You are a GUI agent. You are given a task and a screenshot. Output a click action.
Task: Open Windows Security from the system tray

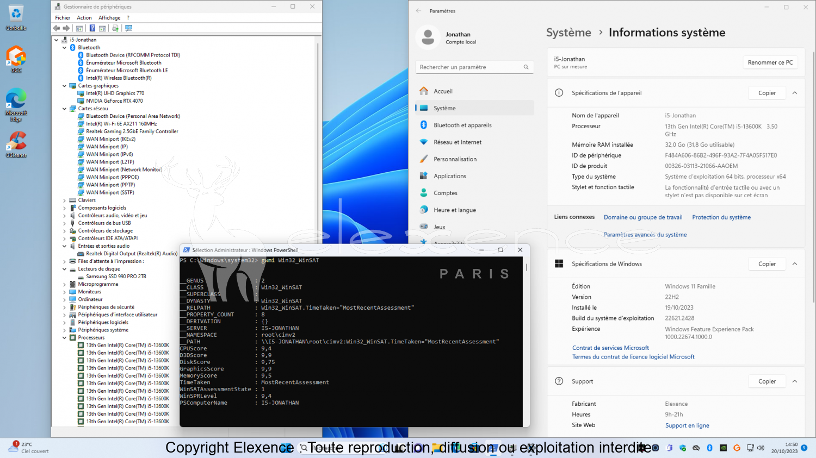(683, 448)
